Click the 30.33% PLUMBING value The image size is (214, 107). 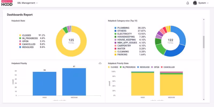[x=142, y=28]
